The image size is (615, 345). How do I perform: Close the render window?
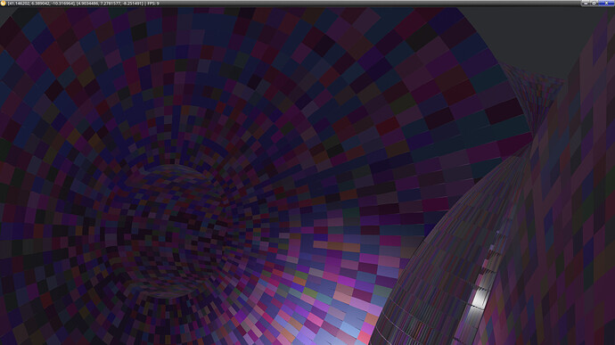(606, 4)
